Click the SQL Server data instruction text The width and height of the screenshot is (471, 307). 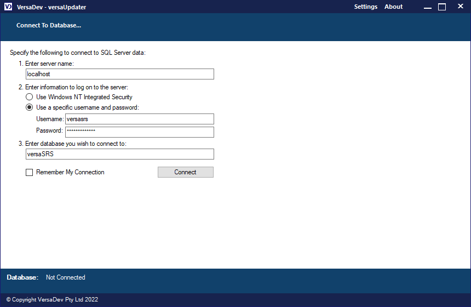(x=78, y=53)
